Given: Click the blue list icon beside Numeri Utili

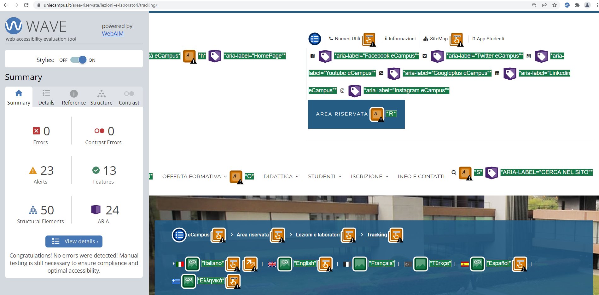Looking at the screenshot, I should [x=315, y=39].
